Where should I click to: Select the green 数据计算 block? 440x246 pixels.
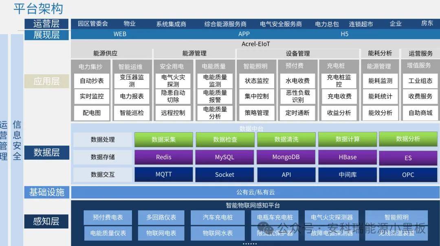point(348,139)
